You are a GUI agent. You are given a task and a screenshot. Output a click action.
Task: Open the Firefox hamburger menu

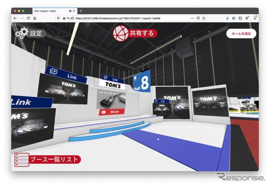255,18
